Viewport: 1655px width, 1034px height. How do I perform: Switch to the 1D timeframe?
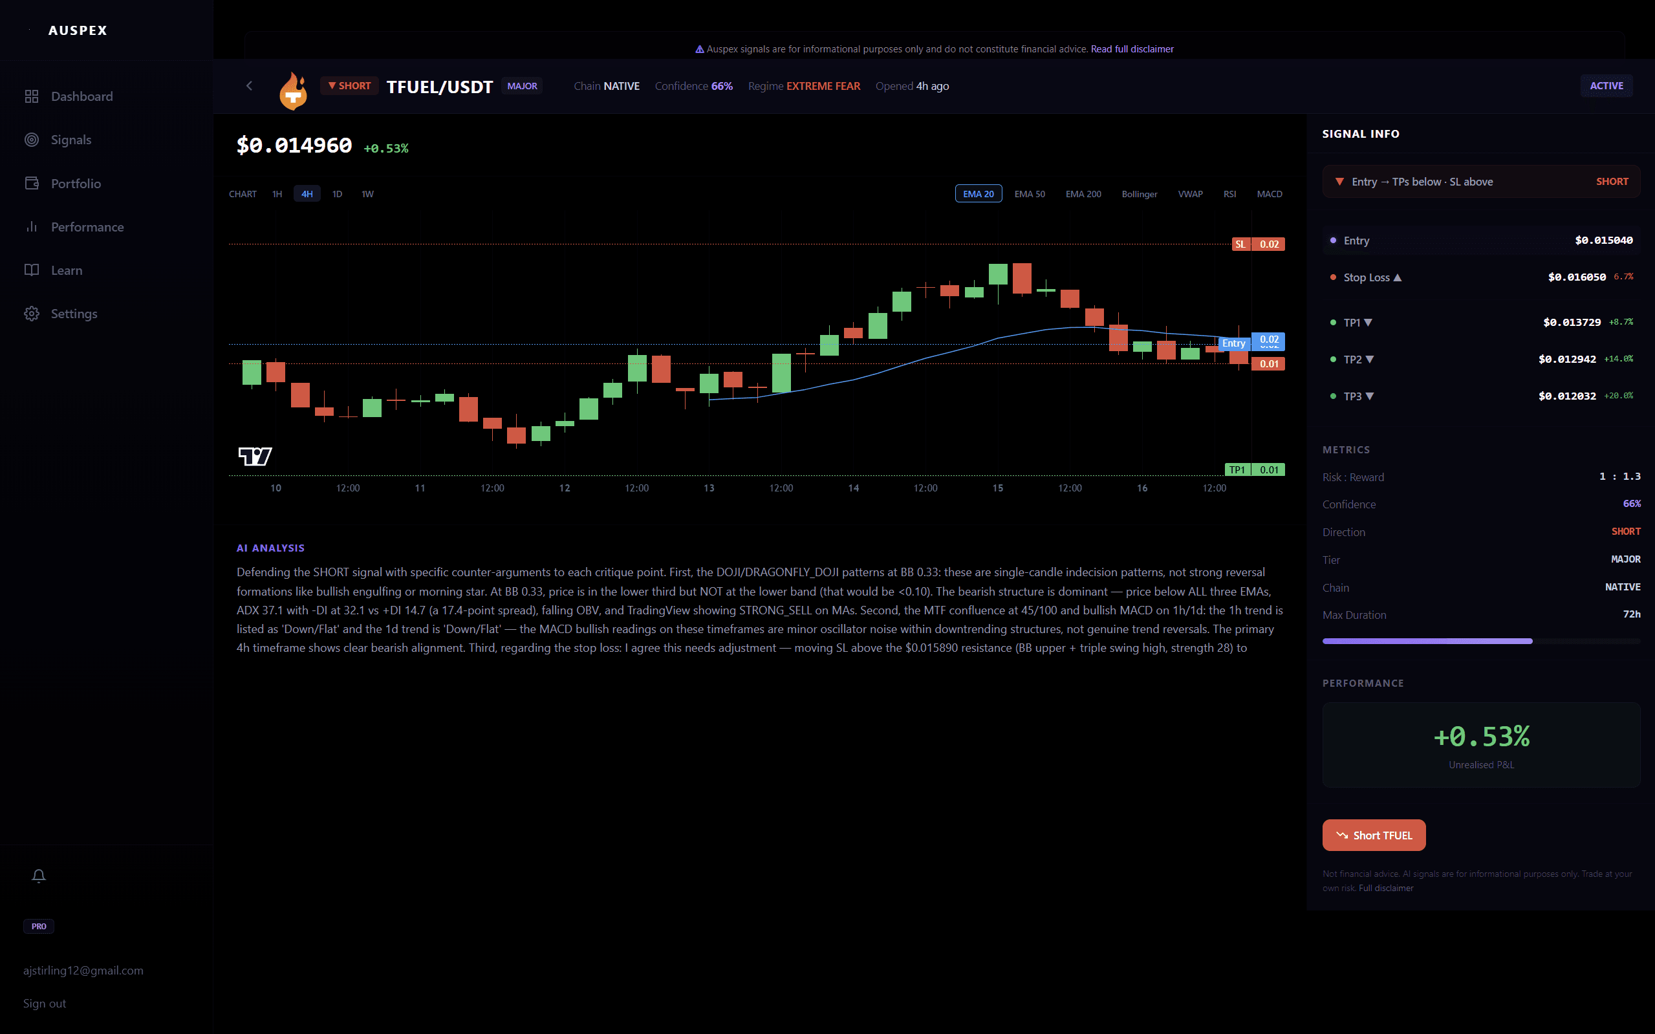point(337,193)
